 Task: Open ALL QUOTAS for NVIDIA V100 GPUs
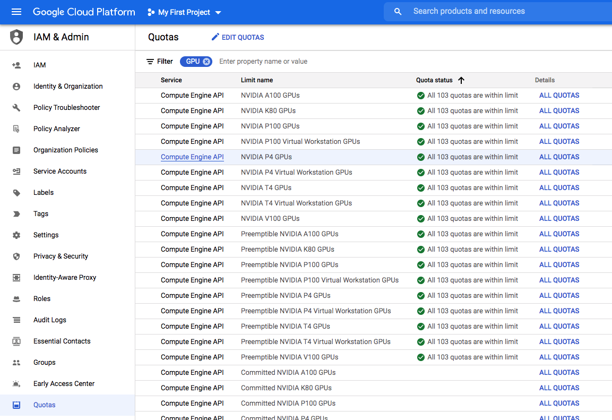[x=559, y=219]
